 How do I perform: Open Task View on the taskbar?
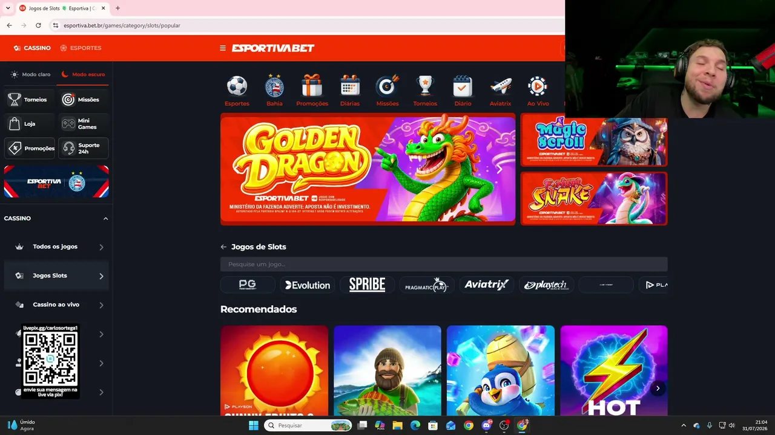click(362, 425)
